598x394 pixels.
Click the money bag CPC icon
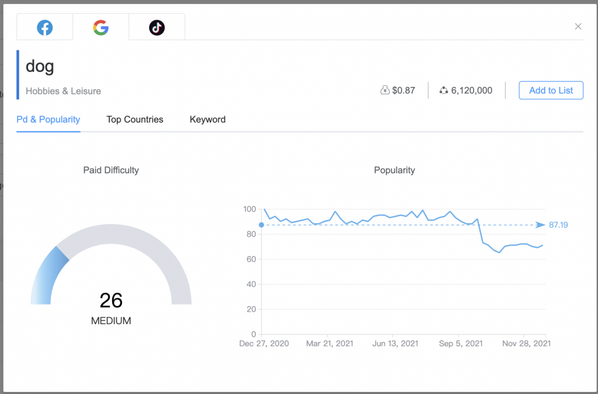385,90
